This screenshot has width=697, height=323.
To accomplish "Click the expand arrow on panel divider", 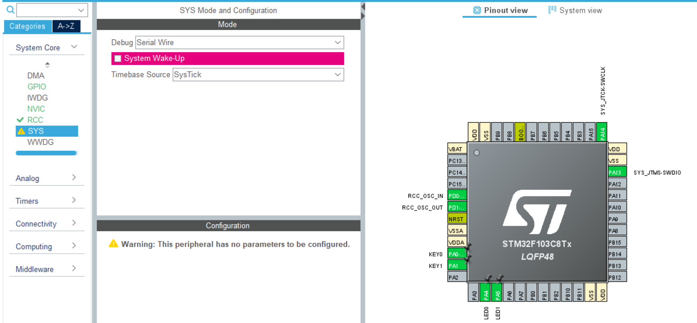I will pos(363,16).
